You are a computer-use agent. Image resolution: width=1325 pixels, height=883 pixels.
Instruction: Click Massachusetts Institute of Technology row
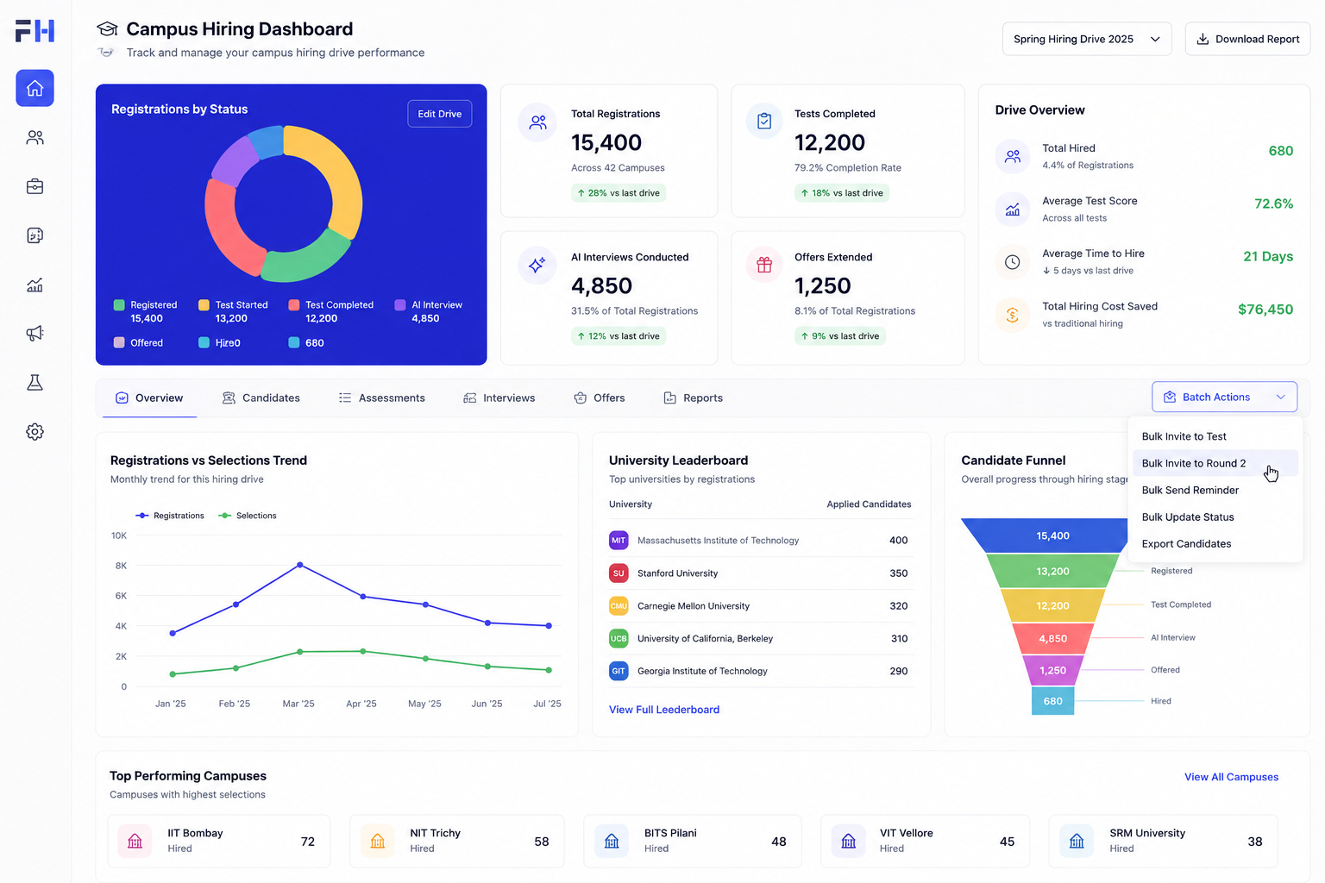[760, 541]
